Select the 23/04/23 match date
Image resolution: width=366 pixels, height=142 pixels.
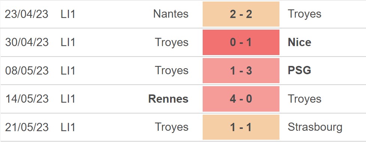point(27,14)
